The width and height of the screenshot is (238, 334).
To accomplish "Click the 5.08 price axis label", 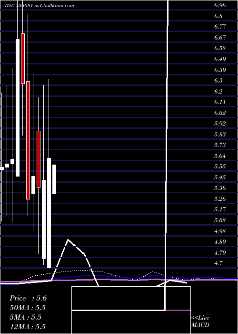I will 220,220.
